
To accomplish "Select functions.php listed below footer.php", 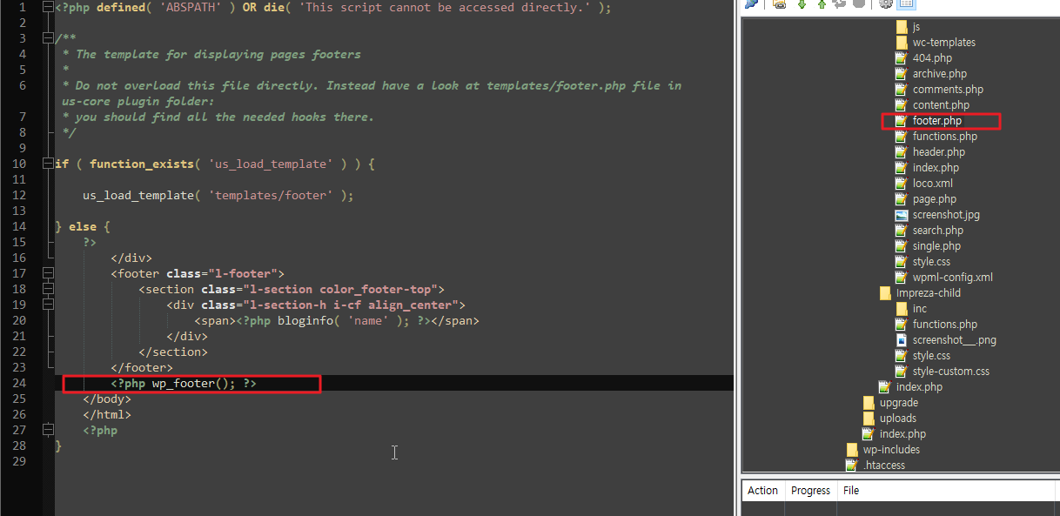I will (x=945, y=136).
